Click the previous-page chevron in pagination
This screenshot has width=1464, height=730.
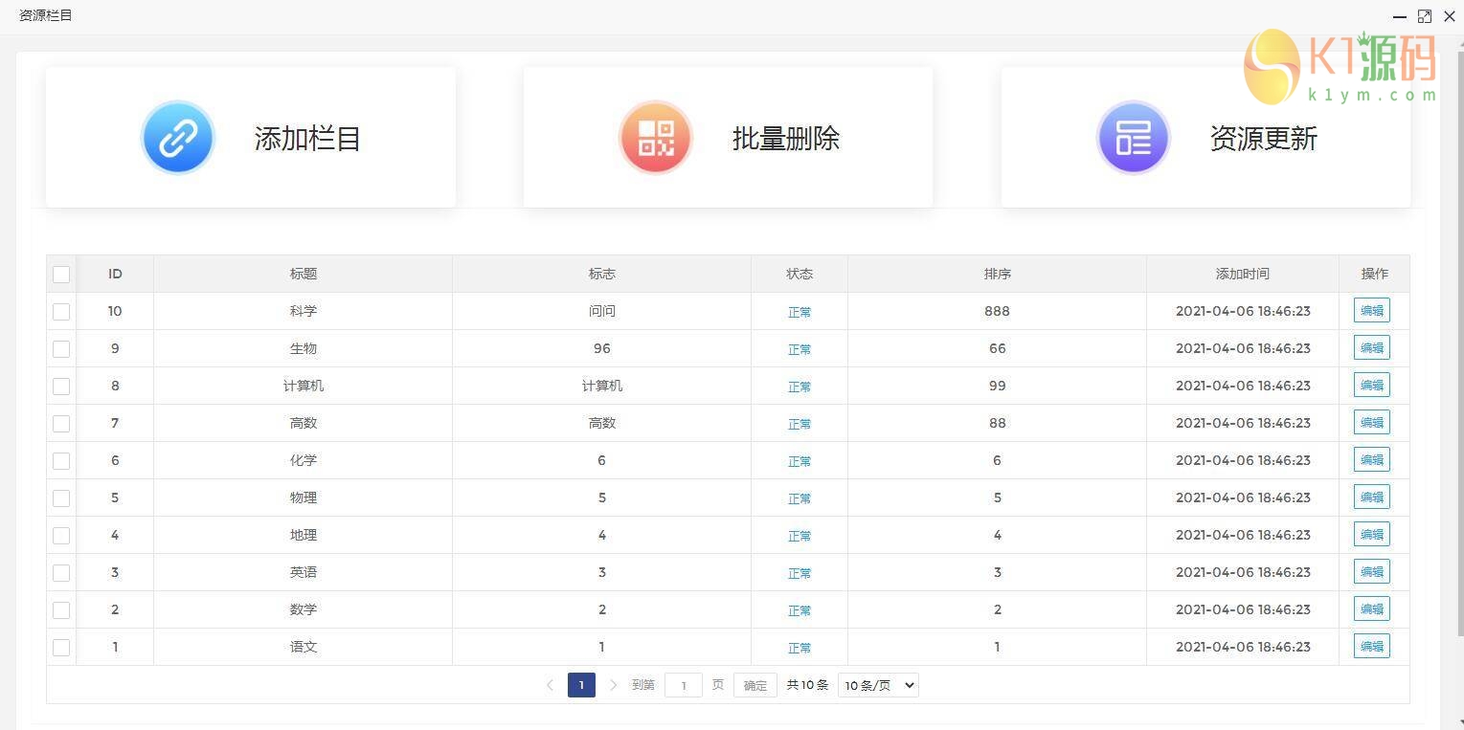pos(550,685)
